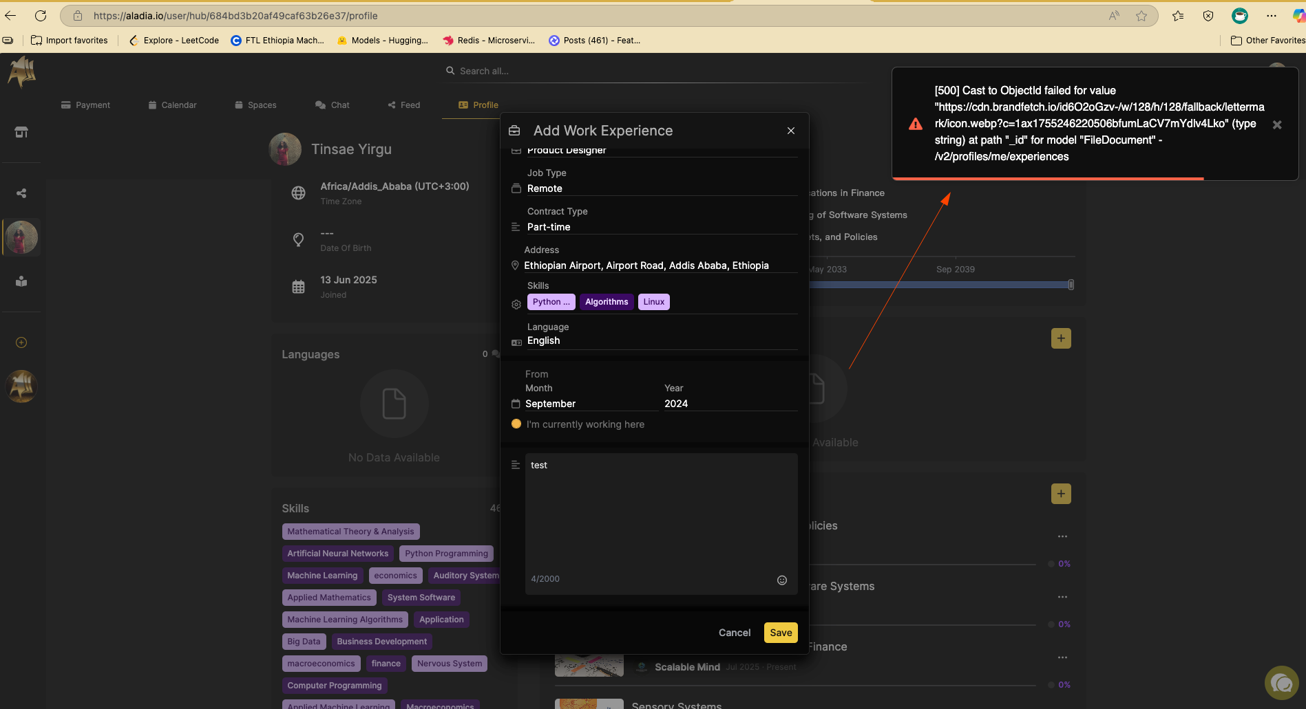This screenshot has height=709, width=1306.
Task: Click the skills gear icon in dialog
Action: tap(516, 304)
